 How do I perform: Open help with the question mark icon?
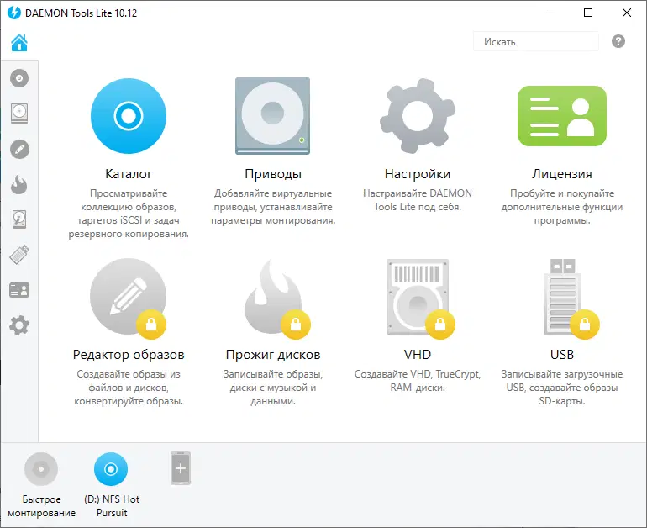618,41
